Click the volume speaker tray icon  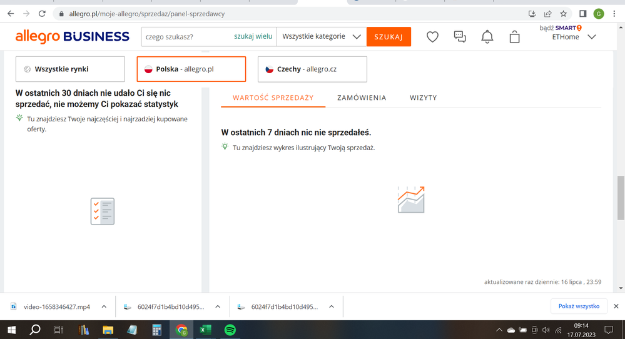pos(546,330)
